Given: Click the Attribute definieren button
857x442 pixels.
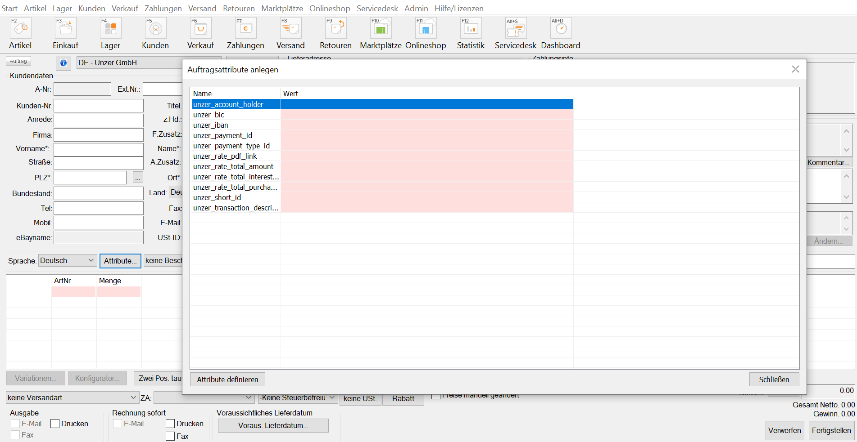Looking at the screenshot, I should coord(227,379).
